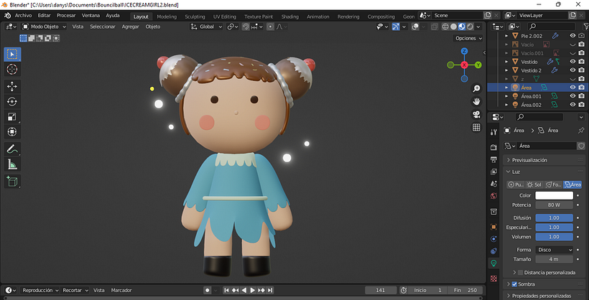Click the Z axis on navigation gizmo
Screen dimensions: 589x300
(464, 51)
